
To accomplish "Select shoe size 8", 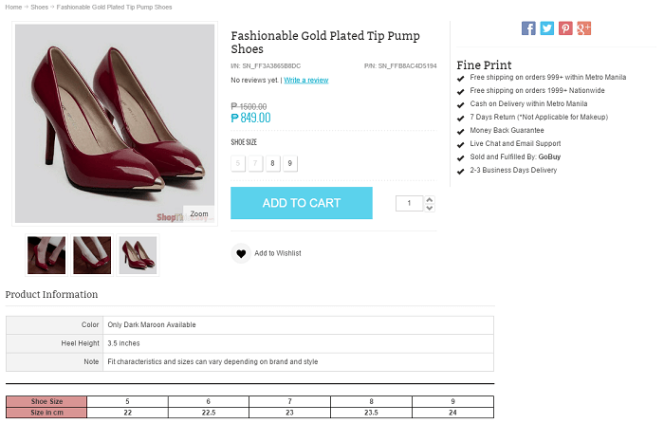I will [272, 163].
